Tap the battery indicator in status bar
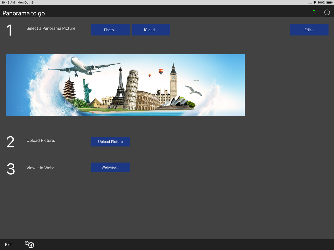This screenshot has height=250, width=334. pos(329,3)
